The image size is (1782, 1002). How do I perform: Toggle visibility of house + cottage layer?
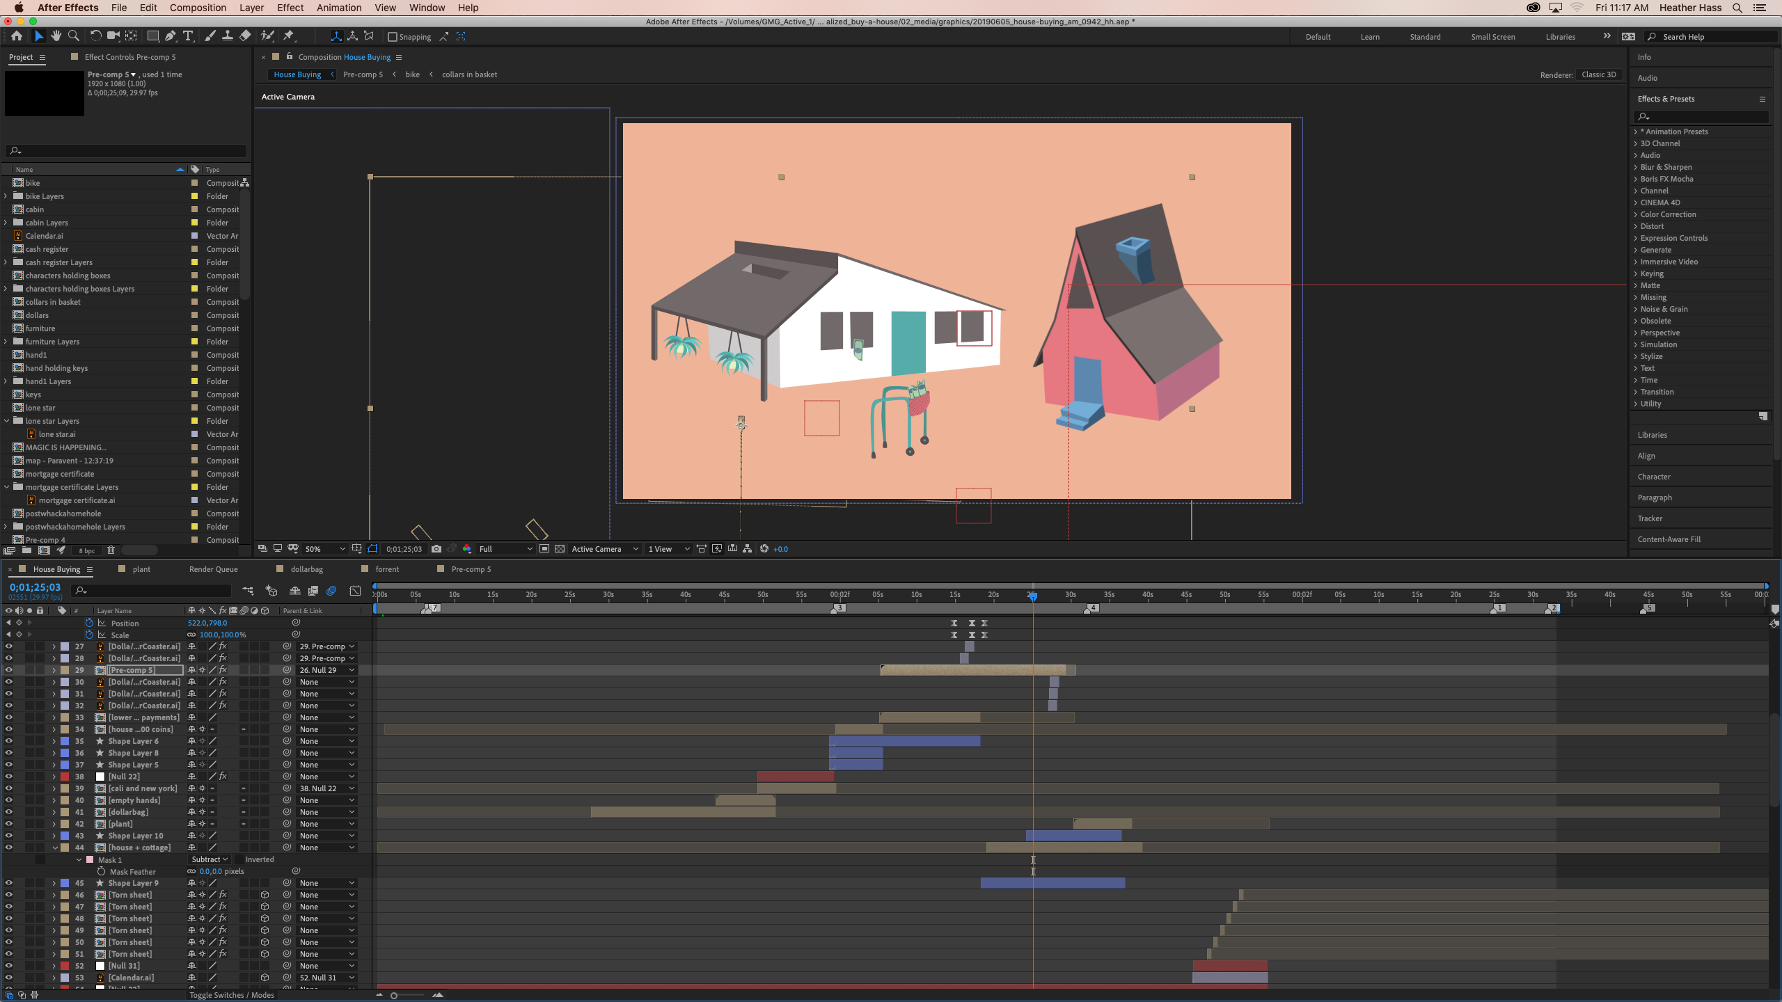tap(8, 848)
